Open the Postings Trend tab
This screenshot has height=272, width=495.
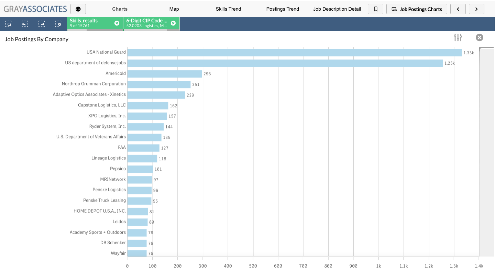[283, 9]
